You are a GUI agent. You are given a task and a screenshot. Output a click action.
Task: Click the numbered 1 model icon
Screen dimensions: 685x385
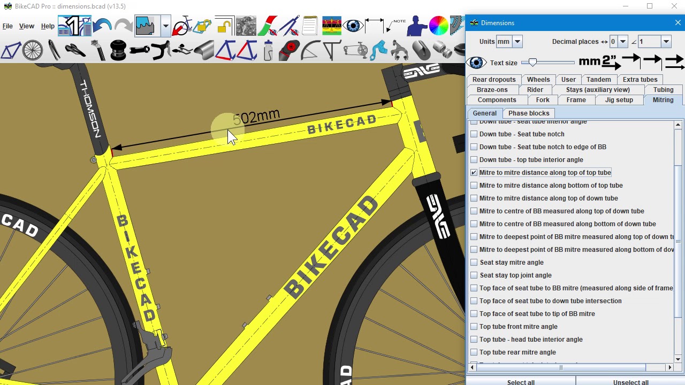click(x=75, y=26)
